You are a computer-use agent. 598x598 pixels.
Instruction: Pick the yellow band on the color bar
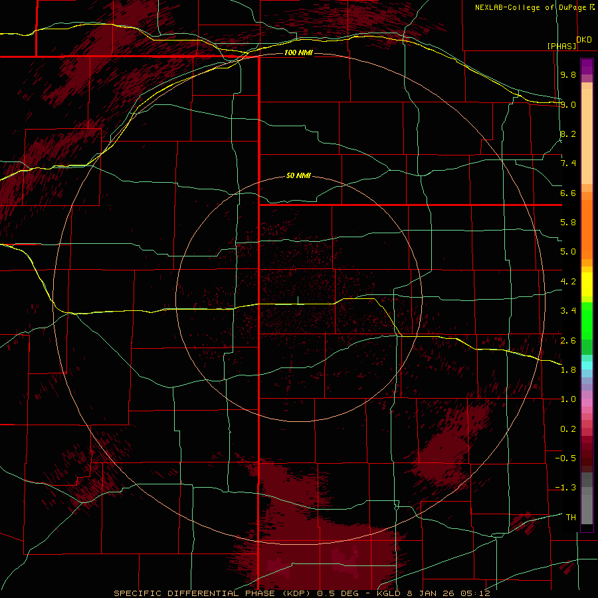tap(587, 284)
